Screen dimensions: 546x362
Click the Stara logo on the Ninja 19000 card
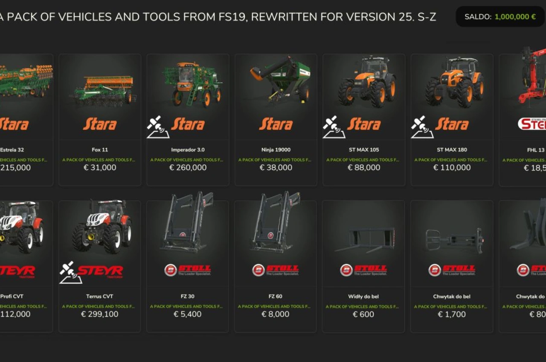(x=276, y=124)
